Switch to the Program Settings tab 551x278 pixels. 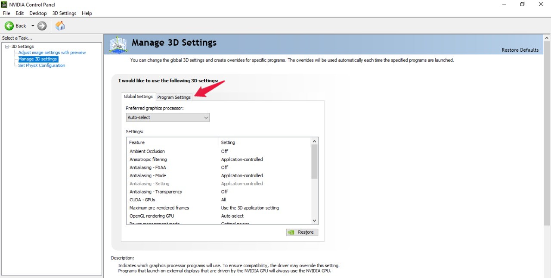click(x=174, y=97)
